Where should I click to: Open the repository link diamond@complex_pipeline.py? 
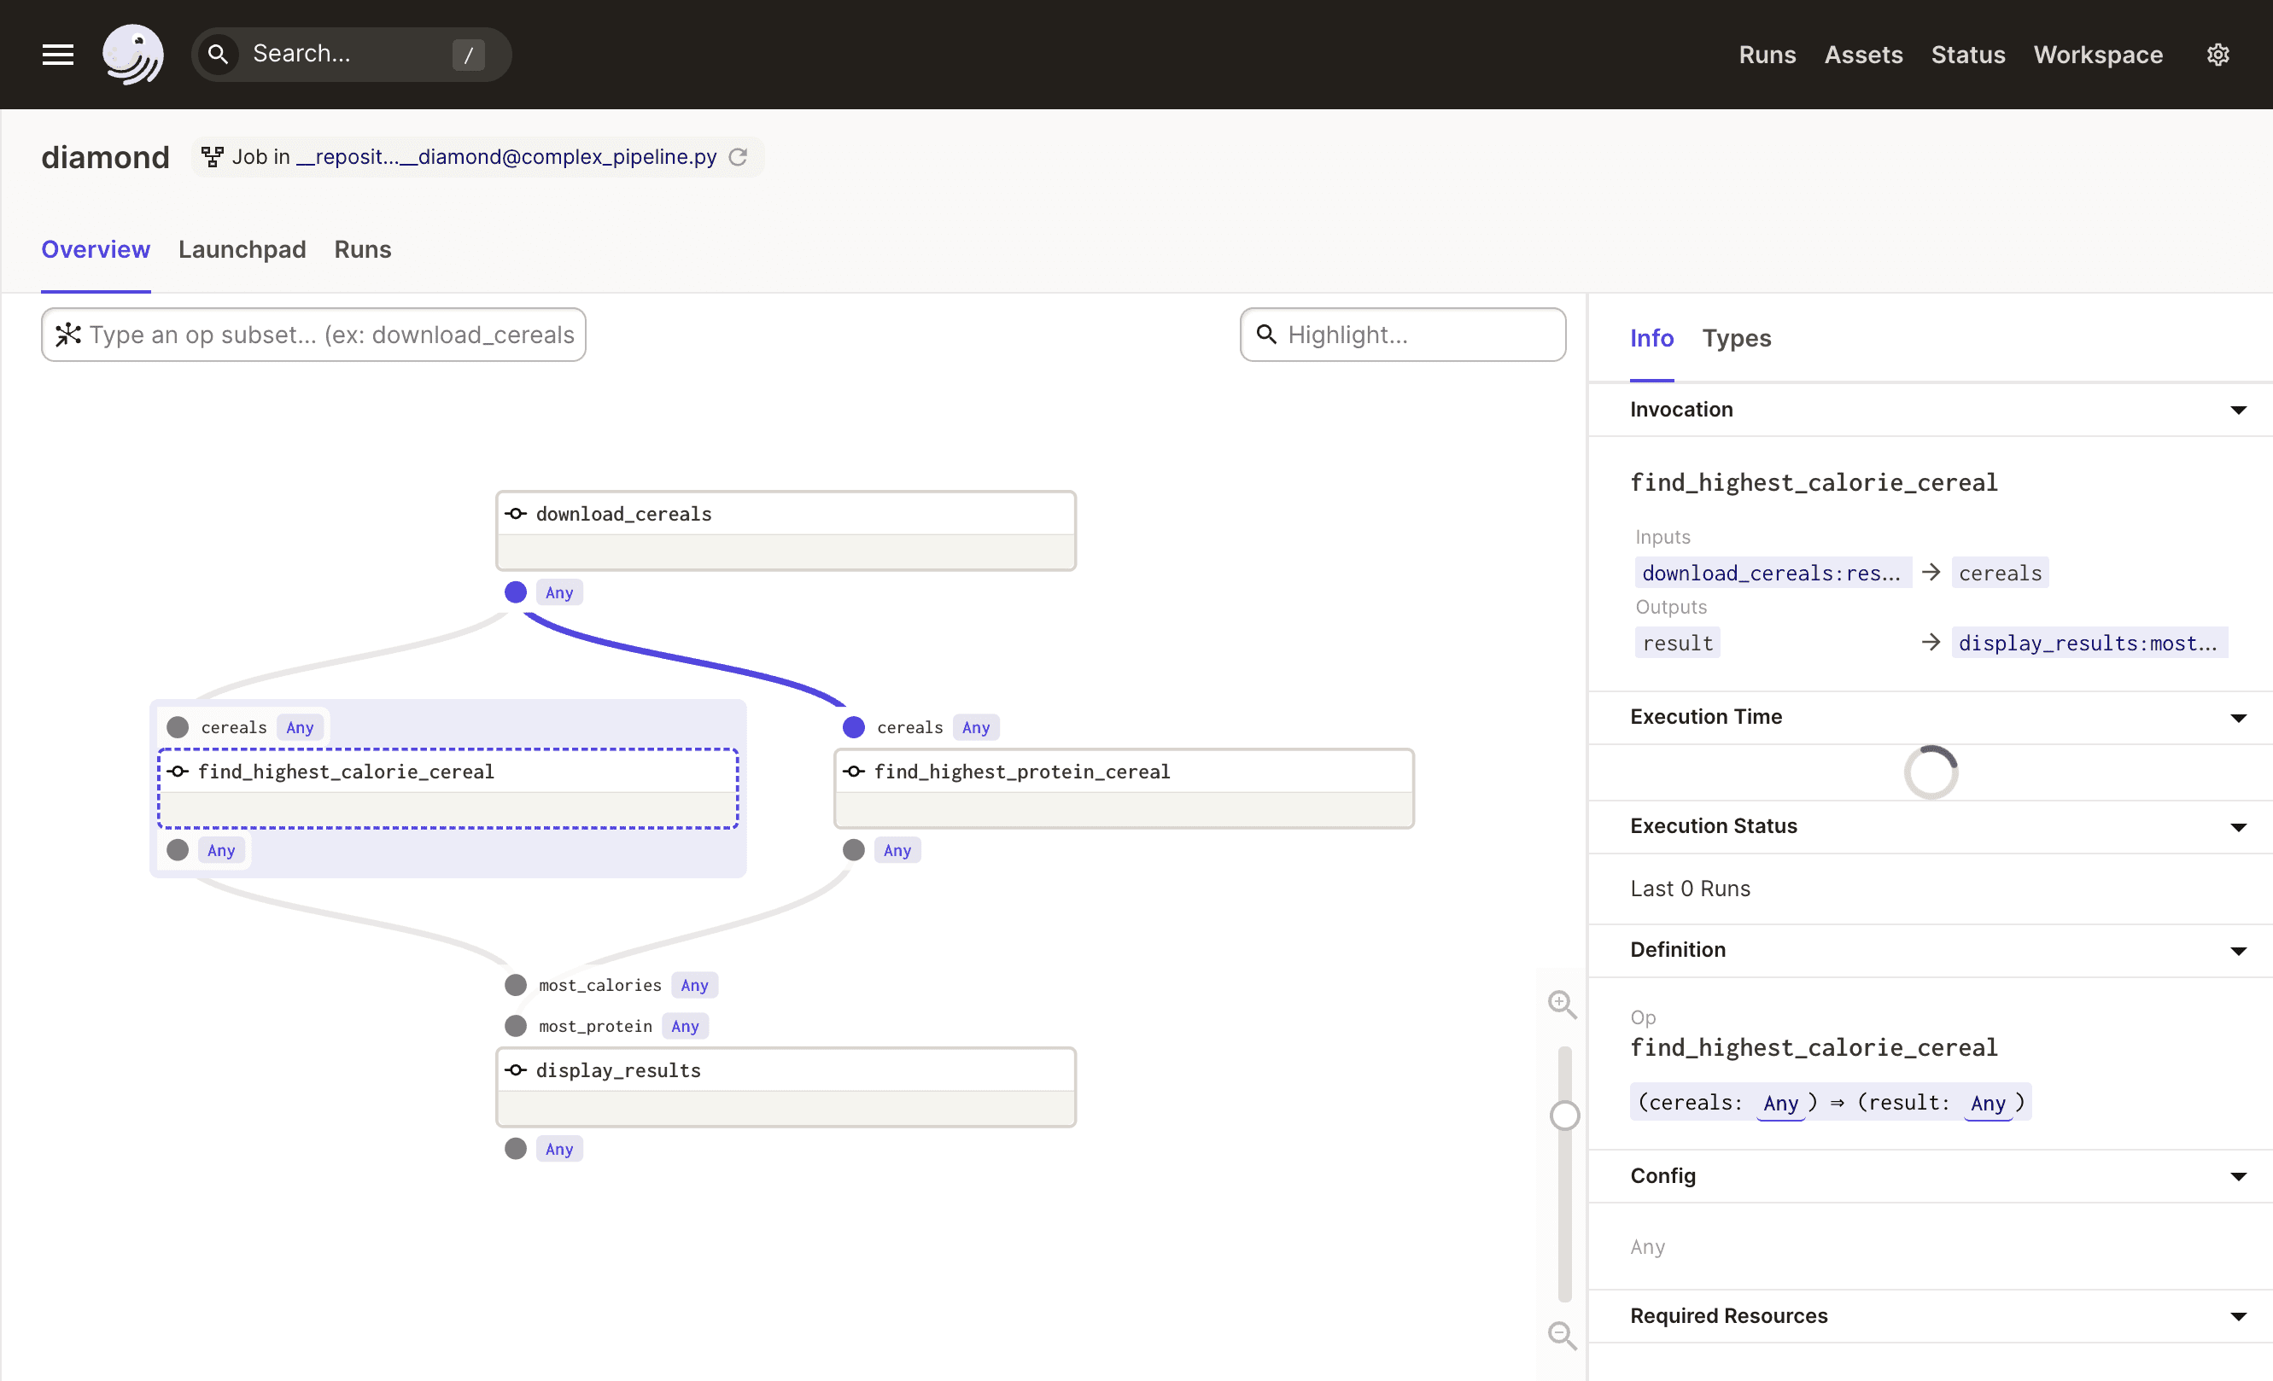(x=506, y=157)
